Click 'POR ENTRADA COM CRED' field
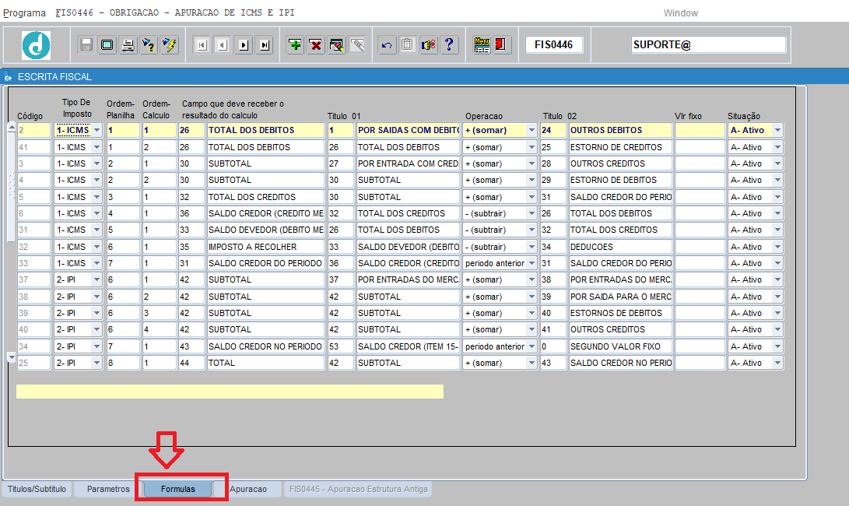The width and height of the screenshot is (849, 506). point(408,163)
